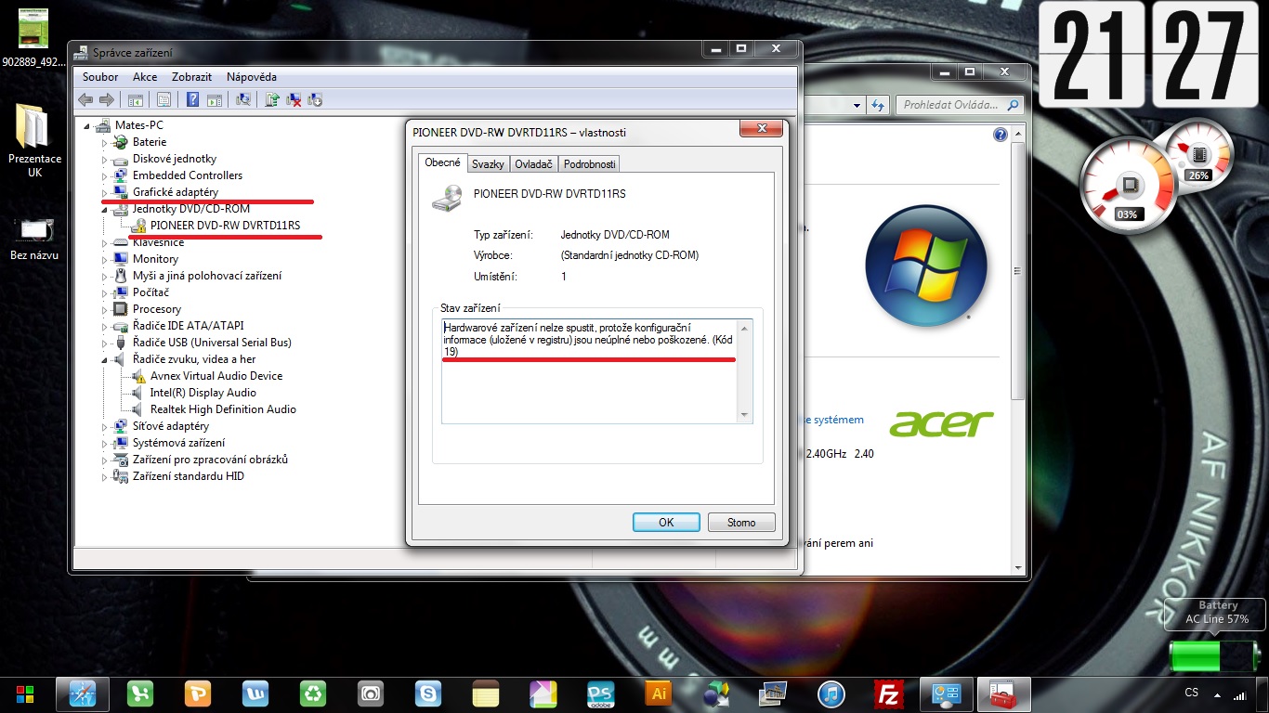
Task: Click scroll-up arrow in Stav zařízení box
Action: pos(744,329)
